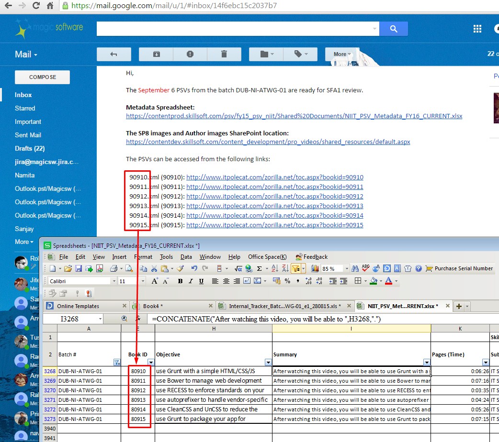The height and width of the screenshot is (442, 499).
Task: Sort ascending with the A-Z icon
Action: click(x=275, y=269)
